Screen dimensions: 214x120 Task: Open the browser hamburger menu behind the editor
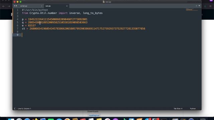[210, 6]
